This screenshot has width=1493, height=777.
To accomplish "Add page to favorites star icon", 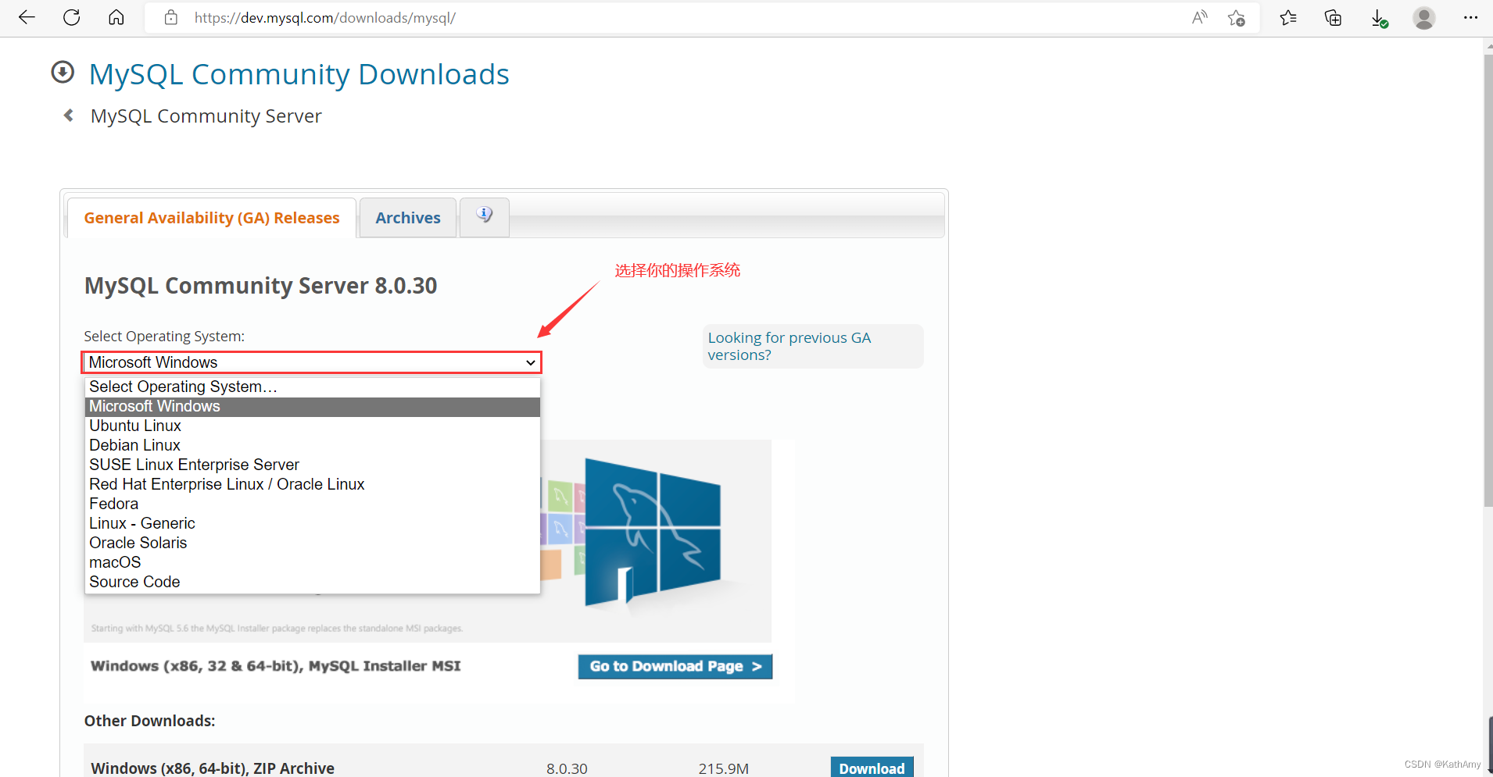I will 1236,18.
